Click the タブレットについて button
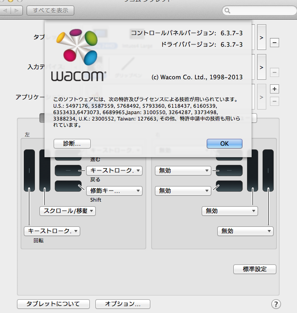 point(53,304)
